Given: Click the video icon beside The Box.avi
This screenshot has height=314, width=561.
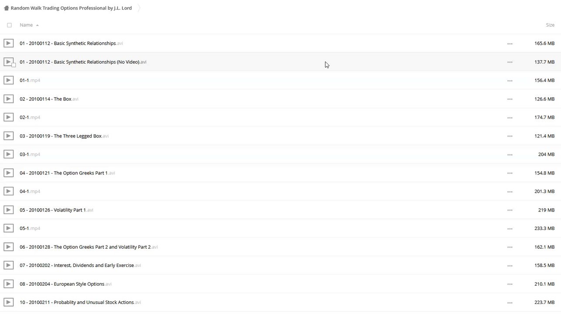Looking at the screenshot, I should (8, 99).
